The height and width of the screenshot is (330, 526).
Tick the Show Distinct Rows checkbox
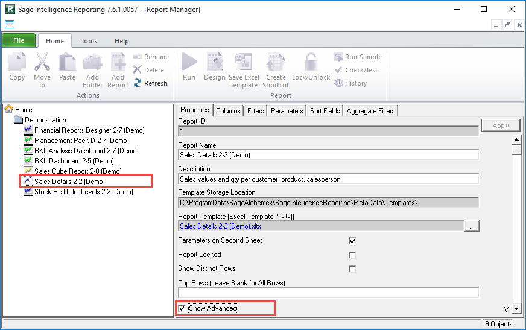tap(352, 269)
